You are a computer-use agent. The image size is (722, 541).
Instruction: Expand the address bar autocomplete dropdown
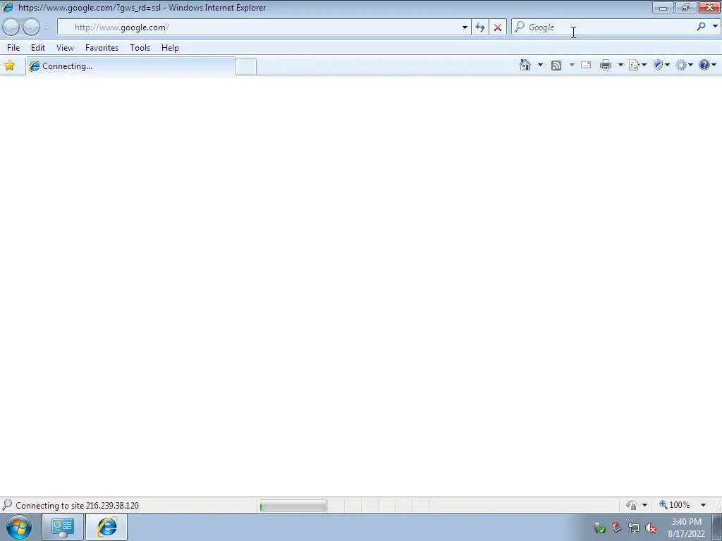click(x=465, y=27)
